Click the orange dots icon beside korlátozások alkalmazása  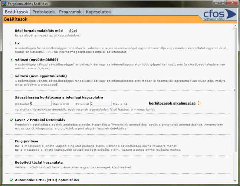click(199, 103)
